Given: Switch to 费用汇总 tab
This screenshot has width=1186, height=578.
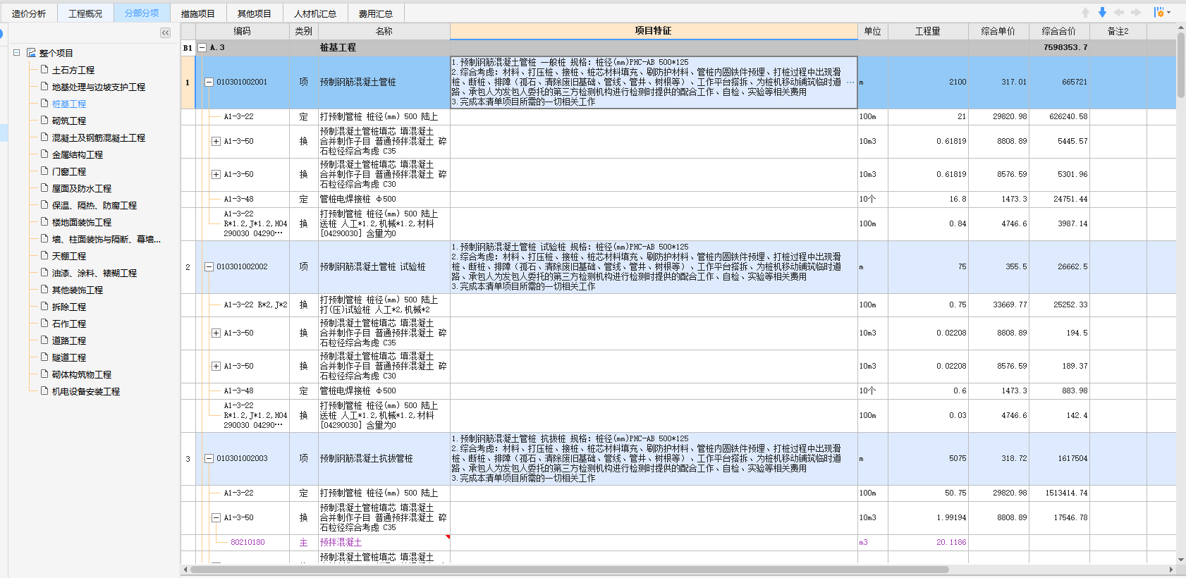Looking at the screenshot, I should [376, 13].
